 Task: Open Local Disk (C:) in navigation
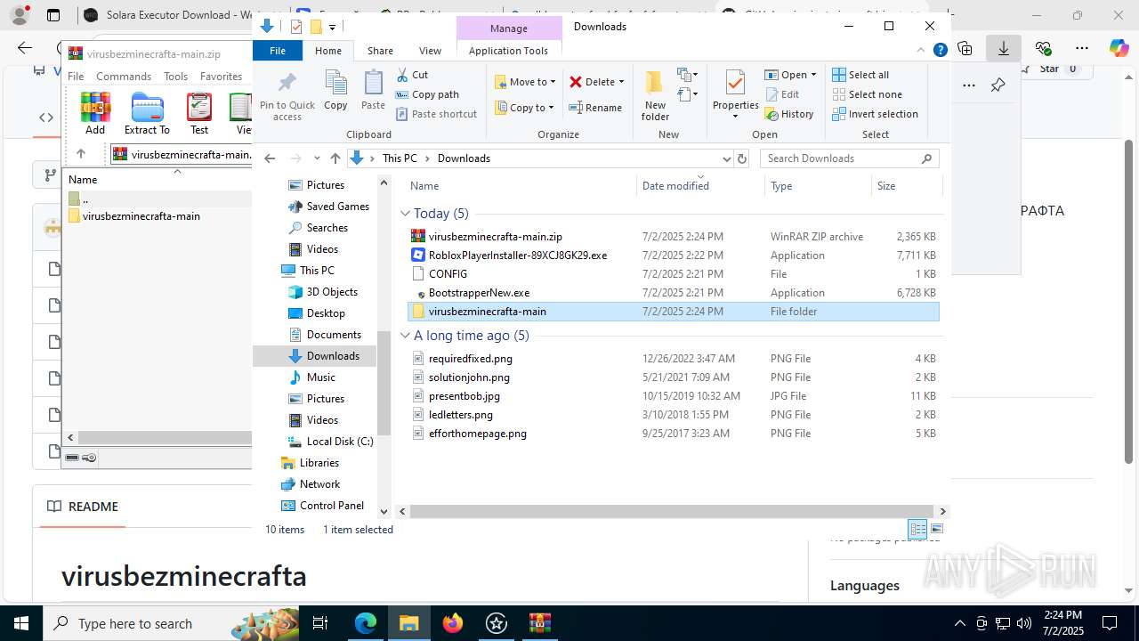click(340, 442)
